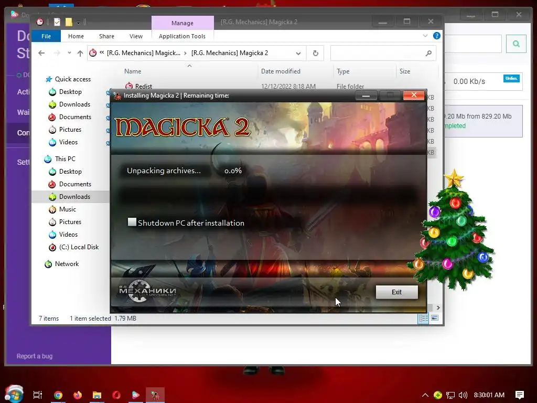Click the Properties quick access toolbar icon
This screenshot has width=537, height=403.
tap(57, 22)
